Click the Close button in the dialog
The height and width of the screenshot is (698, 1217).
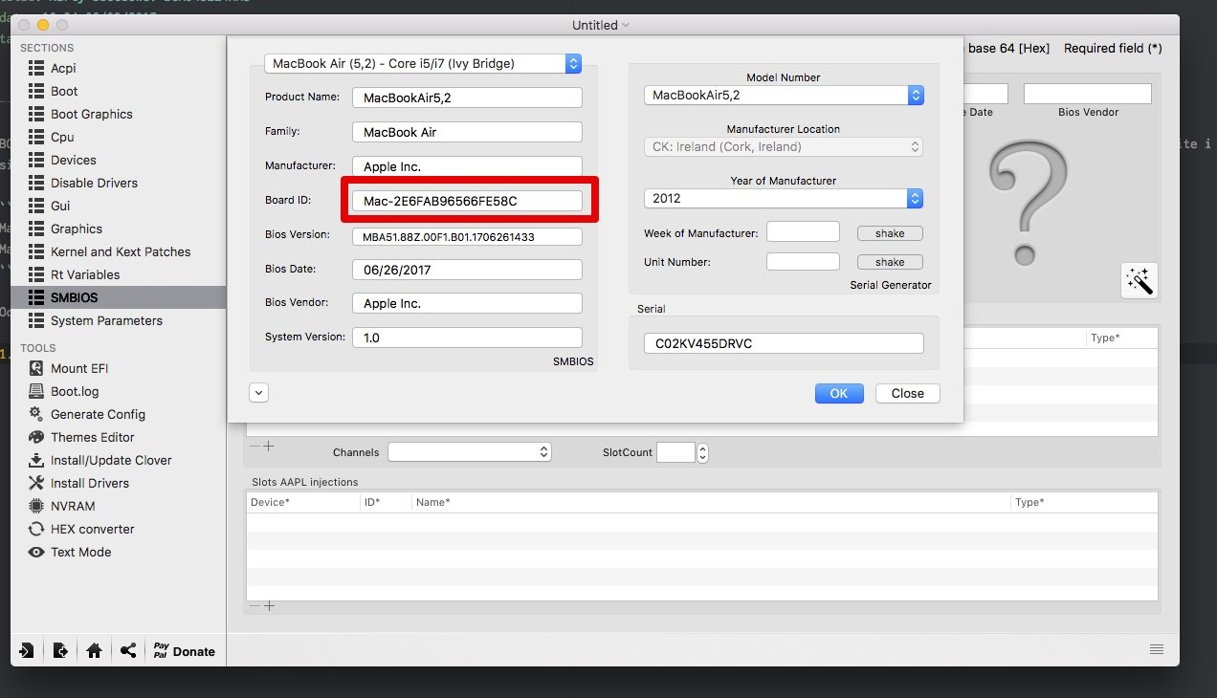(907, 393)
